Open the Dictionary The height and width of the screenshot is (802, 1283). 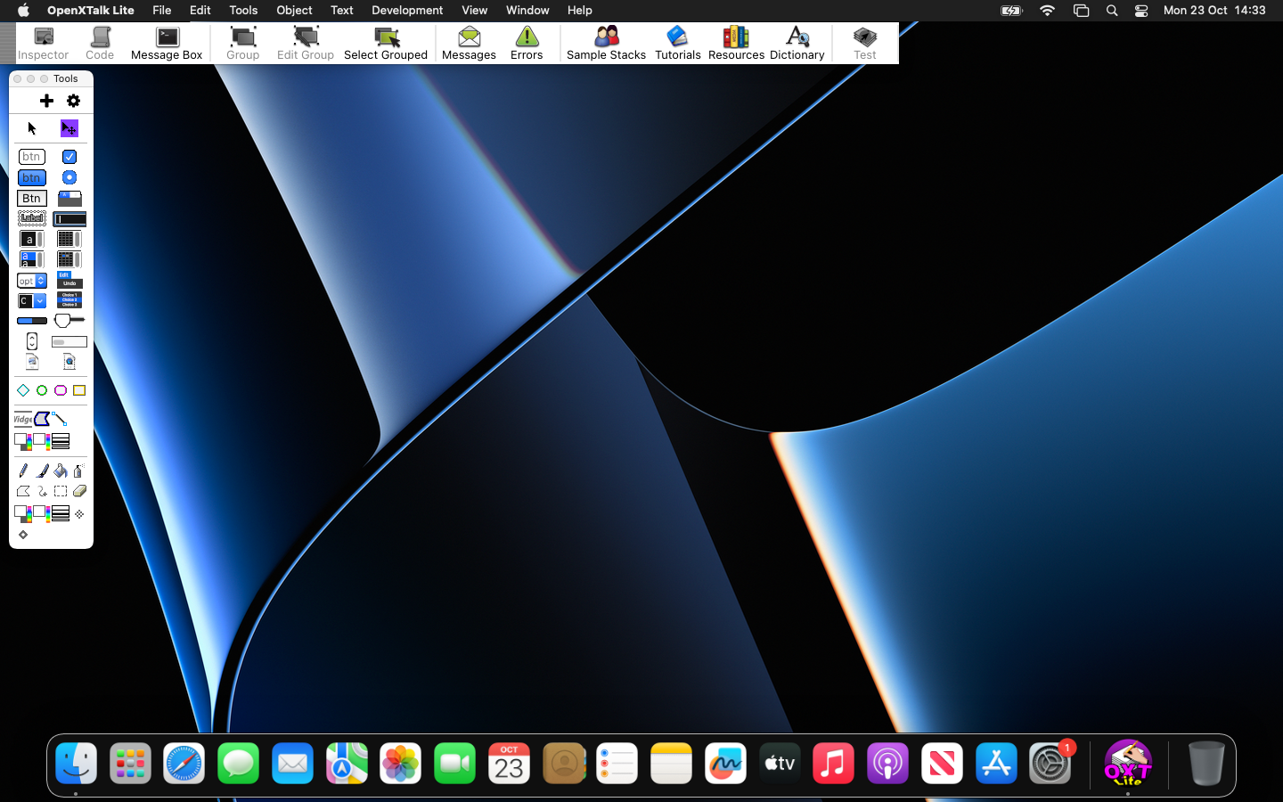[797, 44]
